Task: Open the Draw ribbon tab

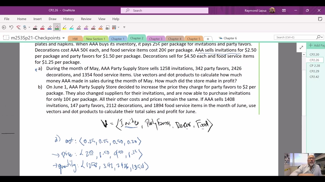Action: click(x=53, y=19)
